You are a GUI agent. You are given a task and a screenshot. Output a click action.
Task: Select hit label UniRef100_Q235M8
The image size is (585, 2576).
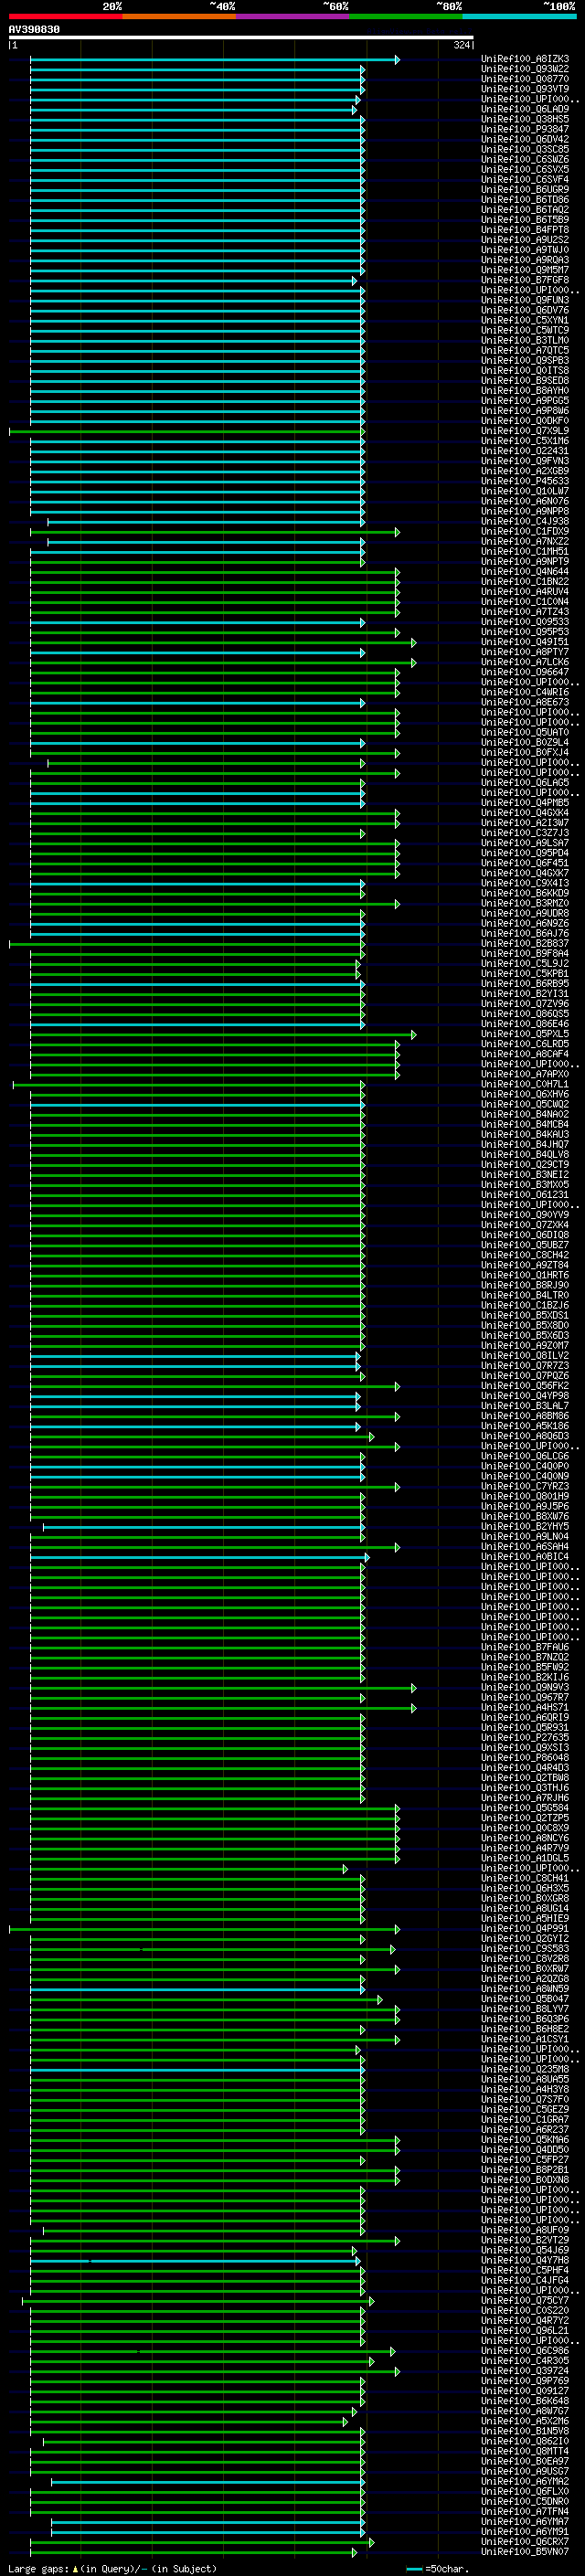pyautogui.click(x=525, y=2069)
